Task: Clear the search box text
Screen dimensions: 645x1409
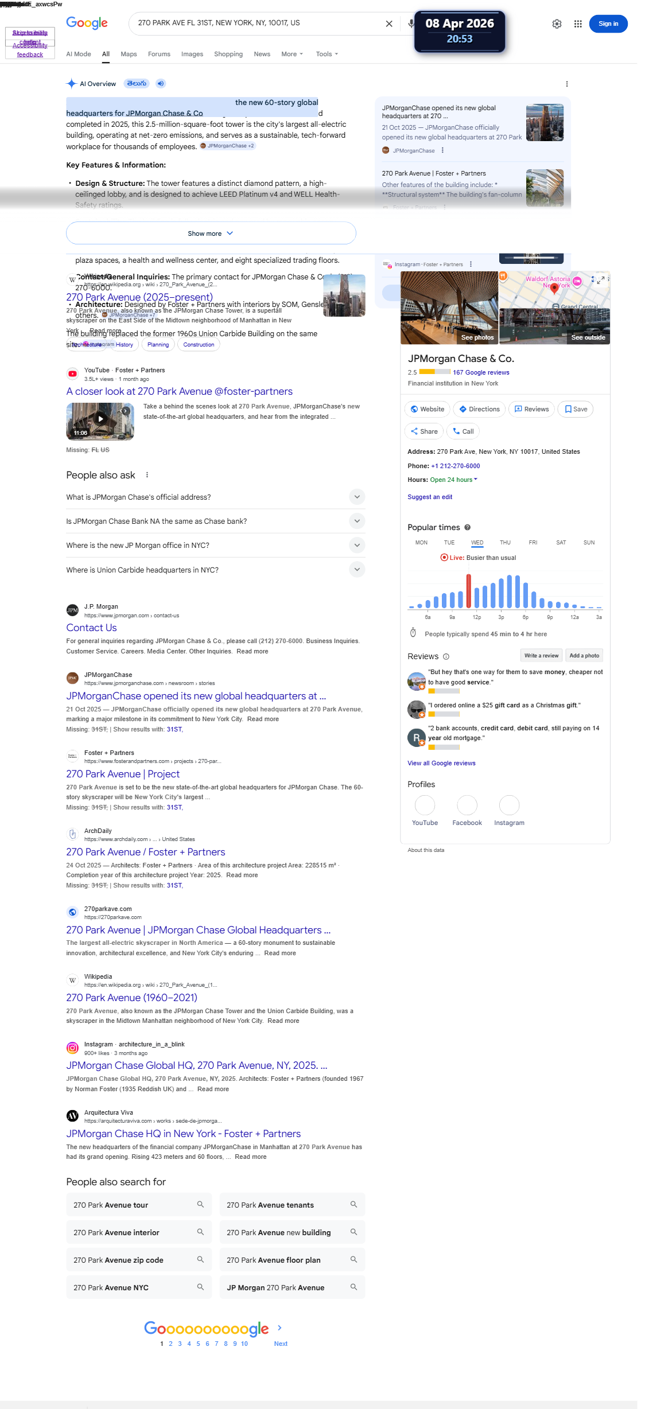Action: coord(389,24)
